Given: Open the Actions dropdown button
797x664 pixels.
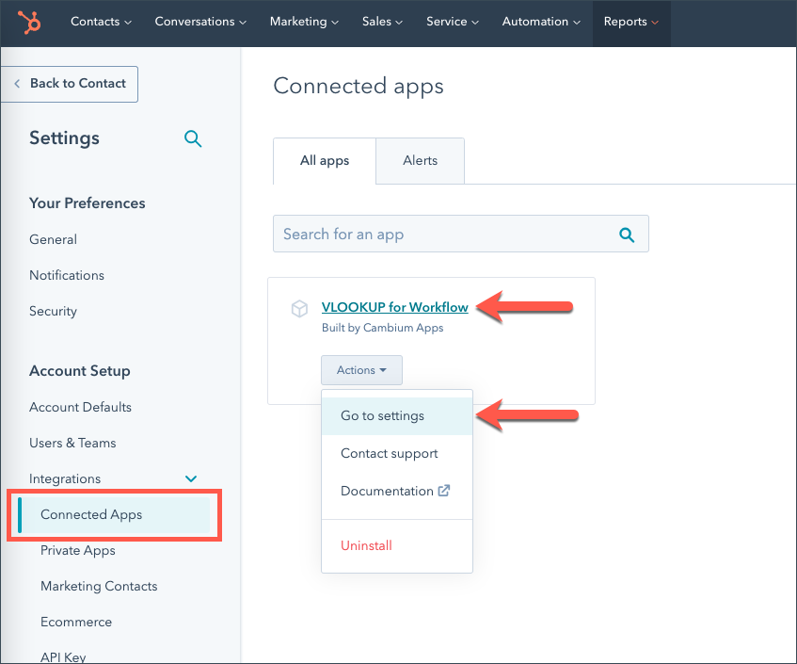Looking at the screenshot, I should point(361,370).
